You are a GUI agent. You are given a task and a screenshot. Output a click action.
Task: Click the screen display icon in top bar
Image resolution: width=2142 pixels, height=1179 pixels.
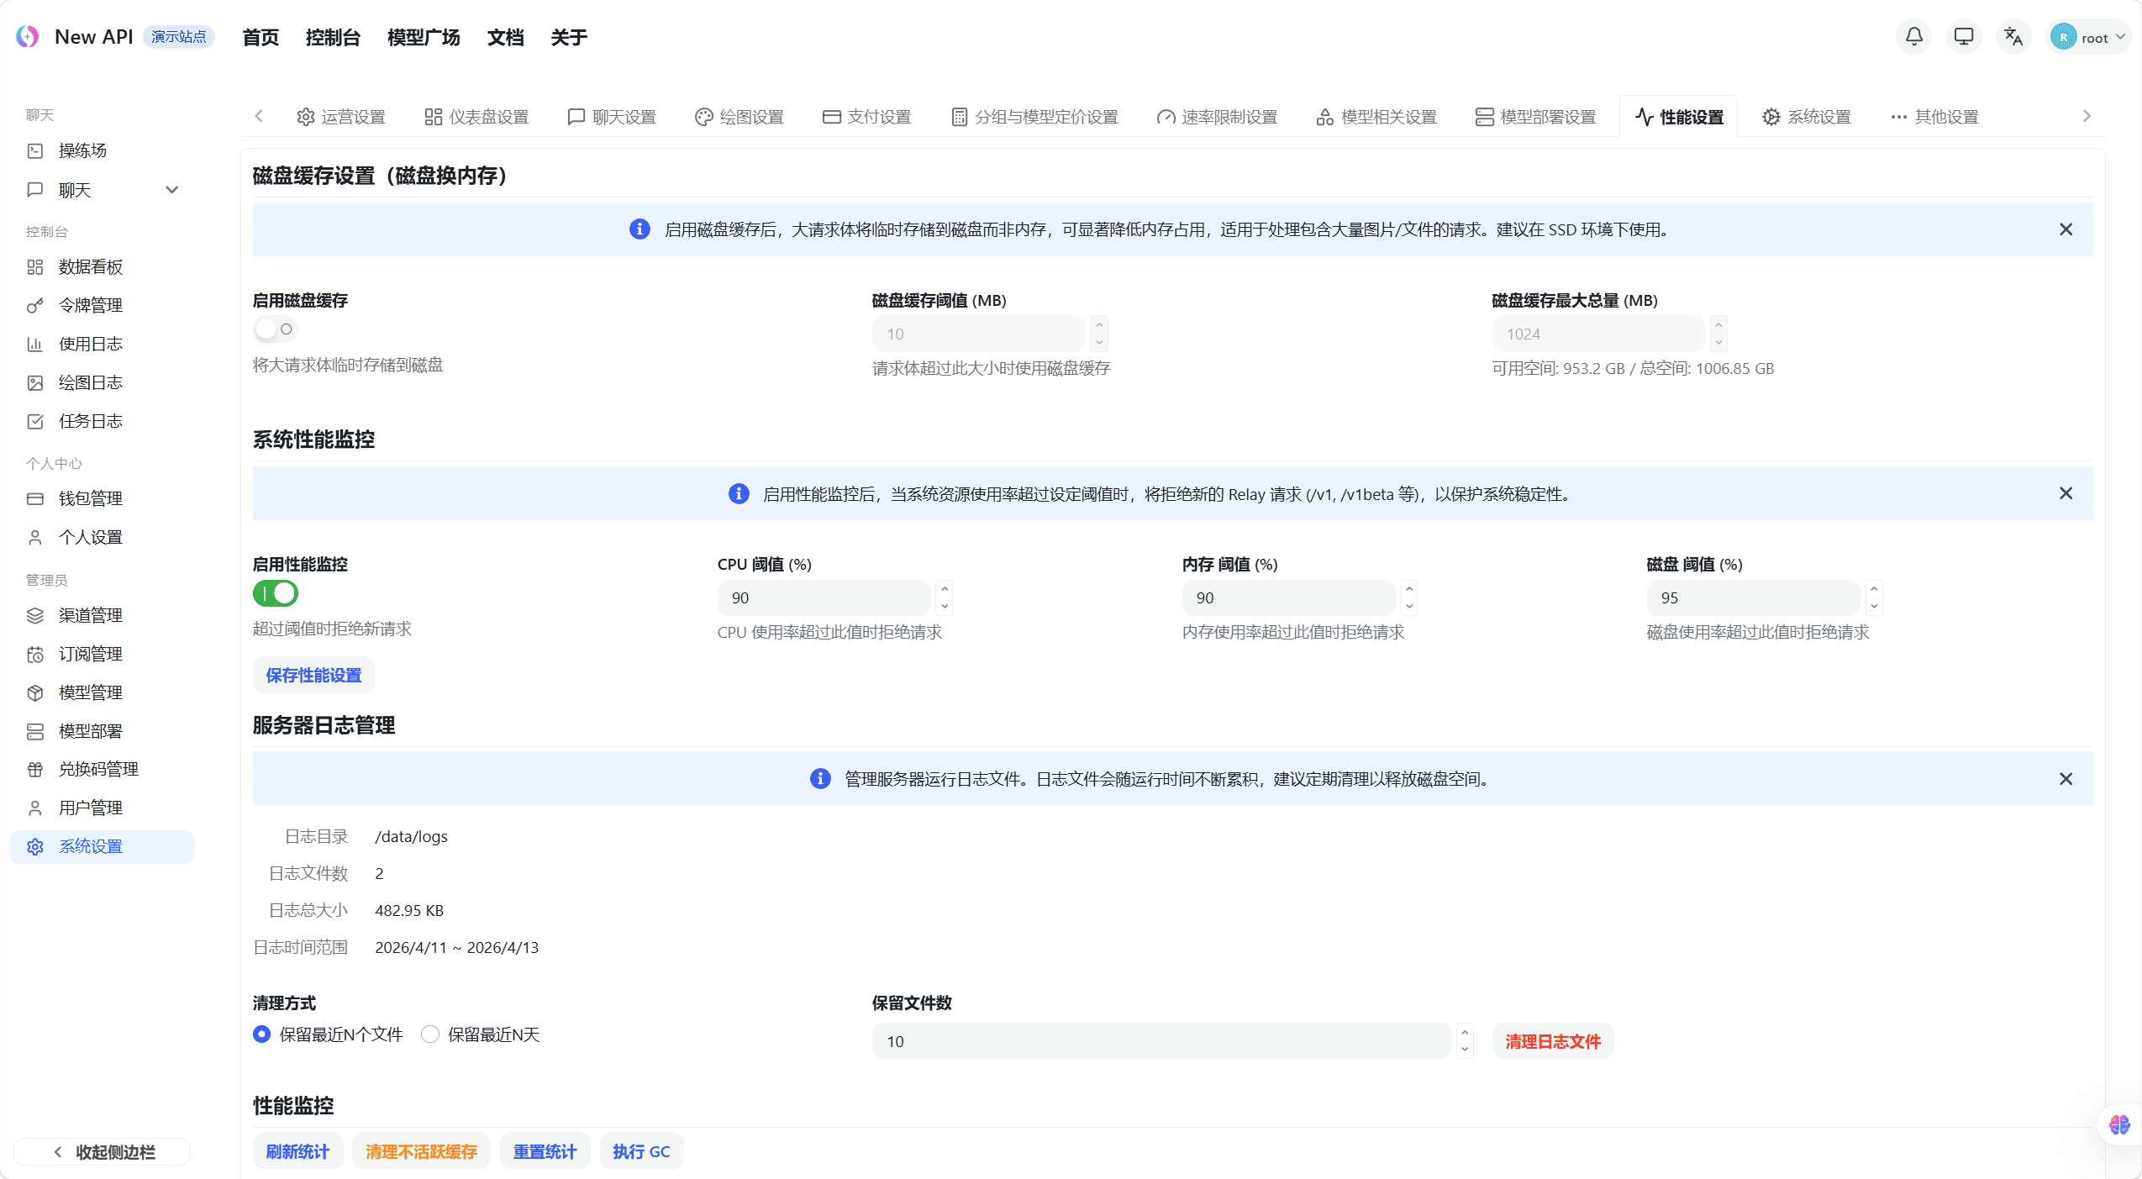(x=1963, y=36)
